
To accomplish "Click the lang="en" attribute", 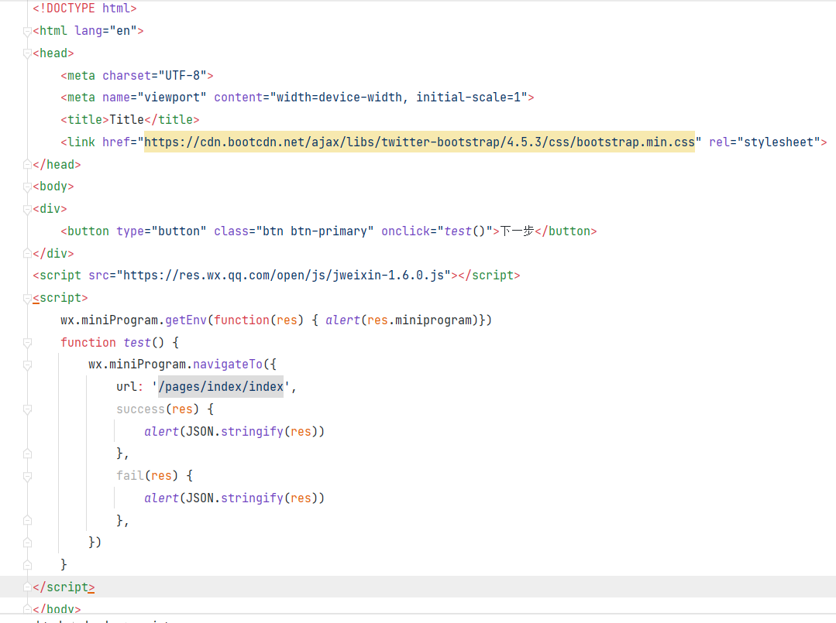I will [105, 31].
